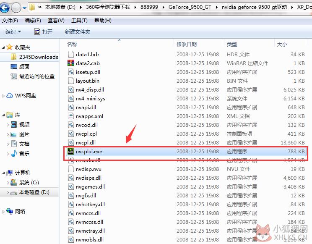Select the nvhotkey.dll file name

click(x=90, y=205)
